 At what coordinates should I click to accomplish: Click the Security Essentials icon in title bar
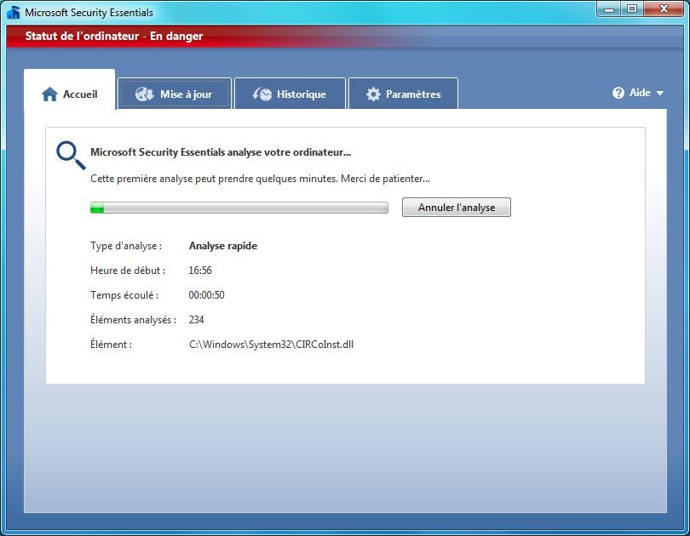[x=13, y=13]
